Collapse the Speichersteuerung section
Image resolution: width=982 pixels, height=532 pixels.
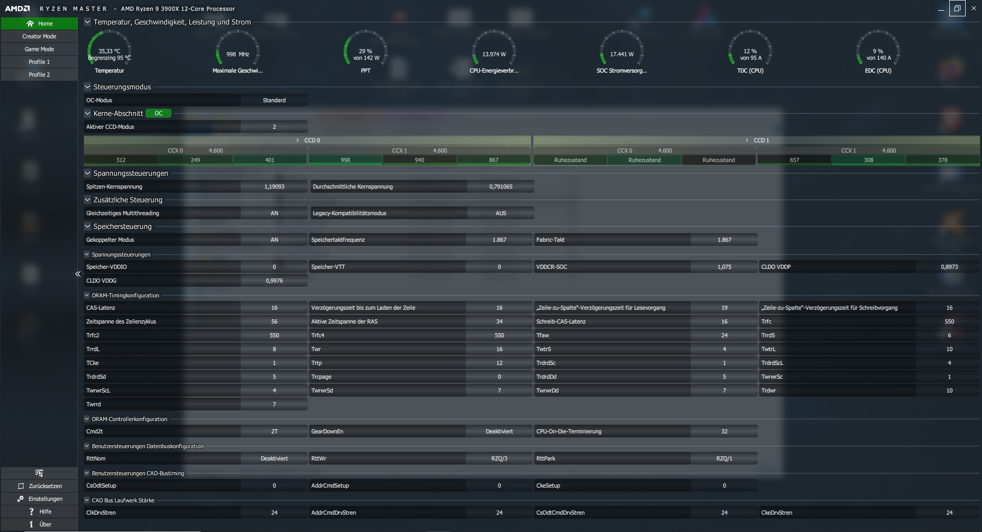pos(87,226)
